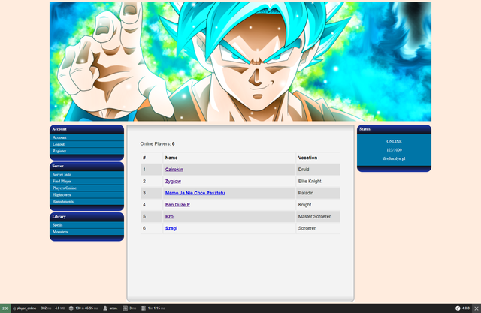Close the debug toolbar with X
481x313 pixels.
click(x=476, y=308)
